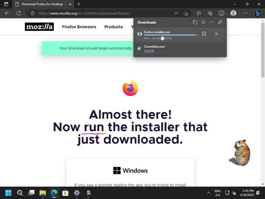
Task: Click the Mozilla logo
Action: (39, 27)
